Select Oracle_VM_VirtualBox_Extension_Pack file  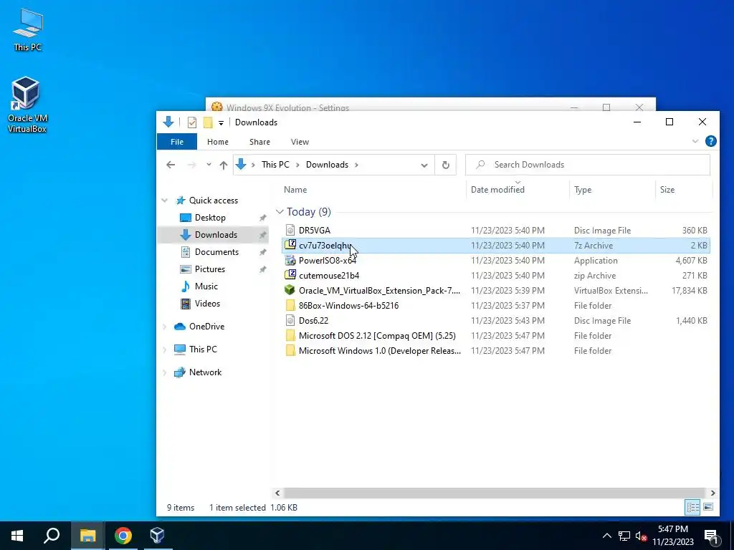496,291
